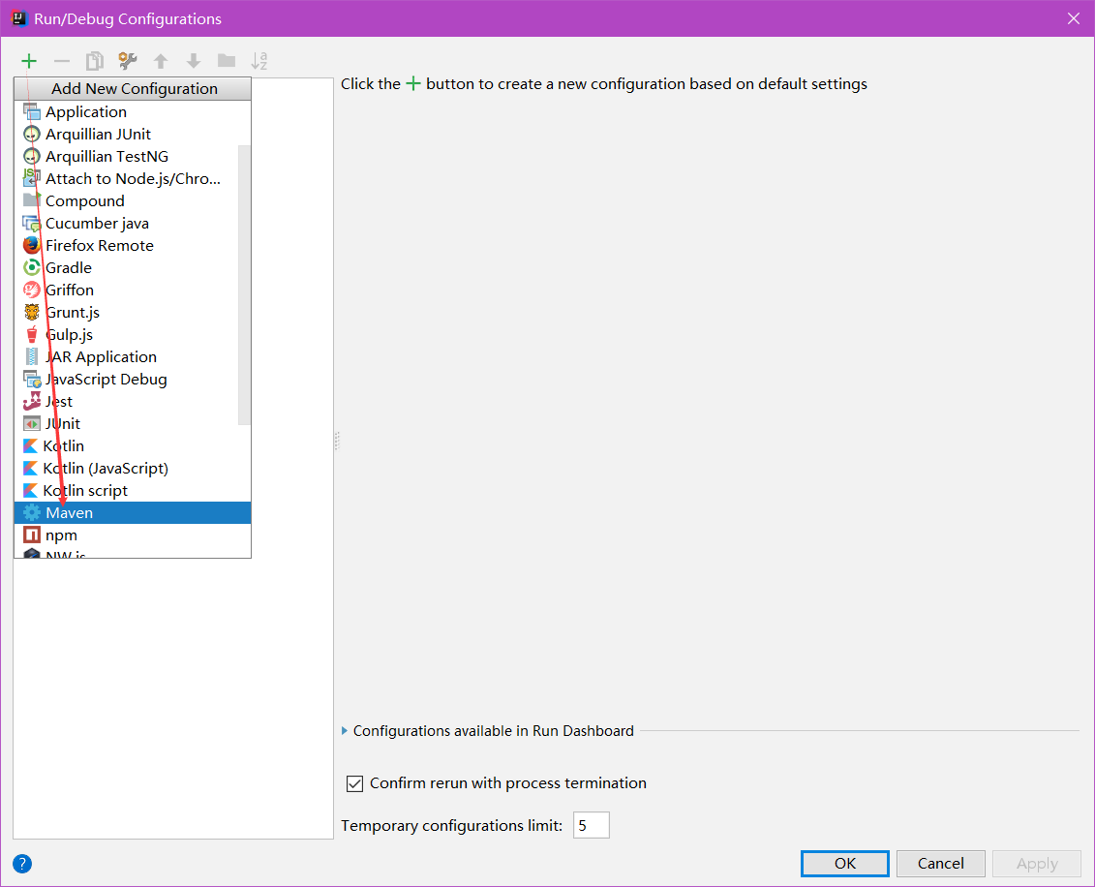Select Maven configuration type
Image resolution: width=1095 pixels, height=887 pixels.
132,512
